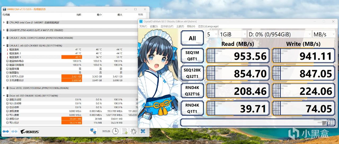Expand S.M.A.R.T. INTEL SSDPE21D280GA group
Viewport: 339px width, 144px height.
coord(4,38)
